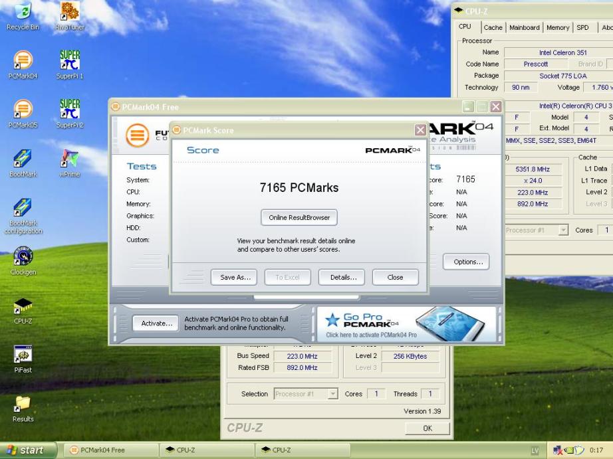Click the Prescott code name field
The height and width of the screenshot is (459, 613).
pos(536,64)
